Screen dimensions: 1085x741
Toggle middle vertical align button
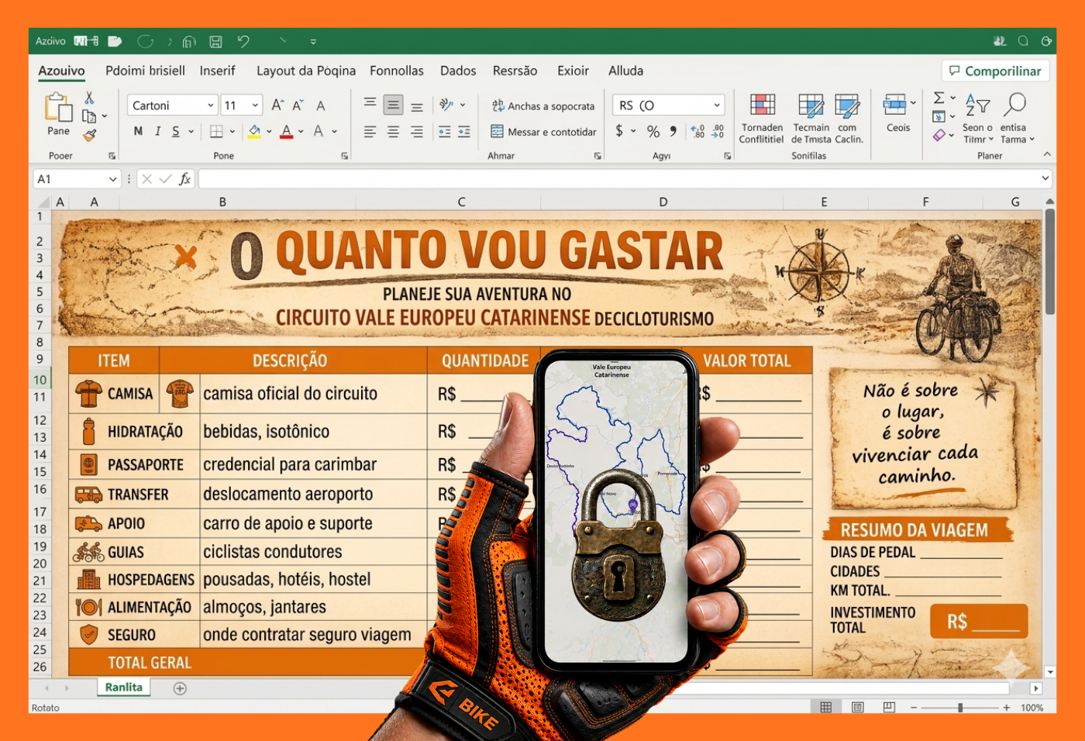pos(394,105)
